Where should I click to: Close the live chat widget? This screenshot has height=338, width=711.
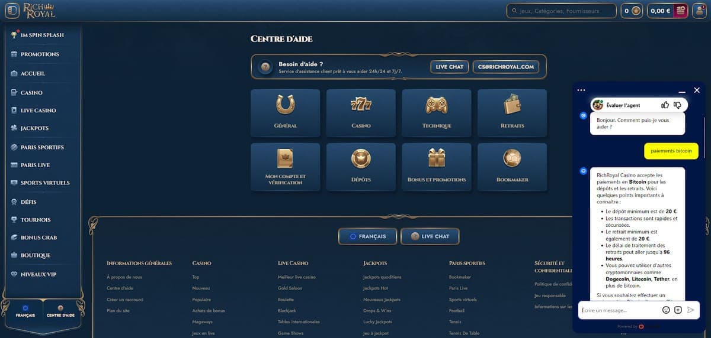click(x=697, y=90)
